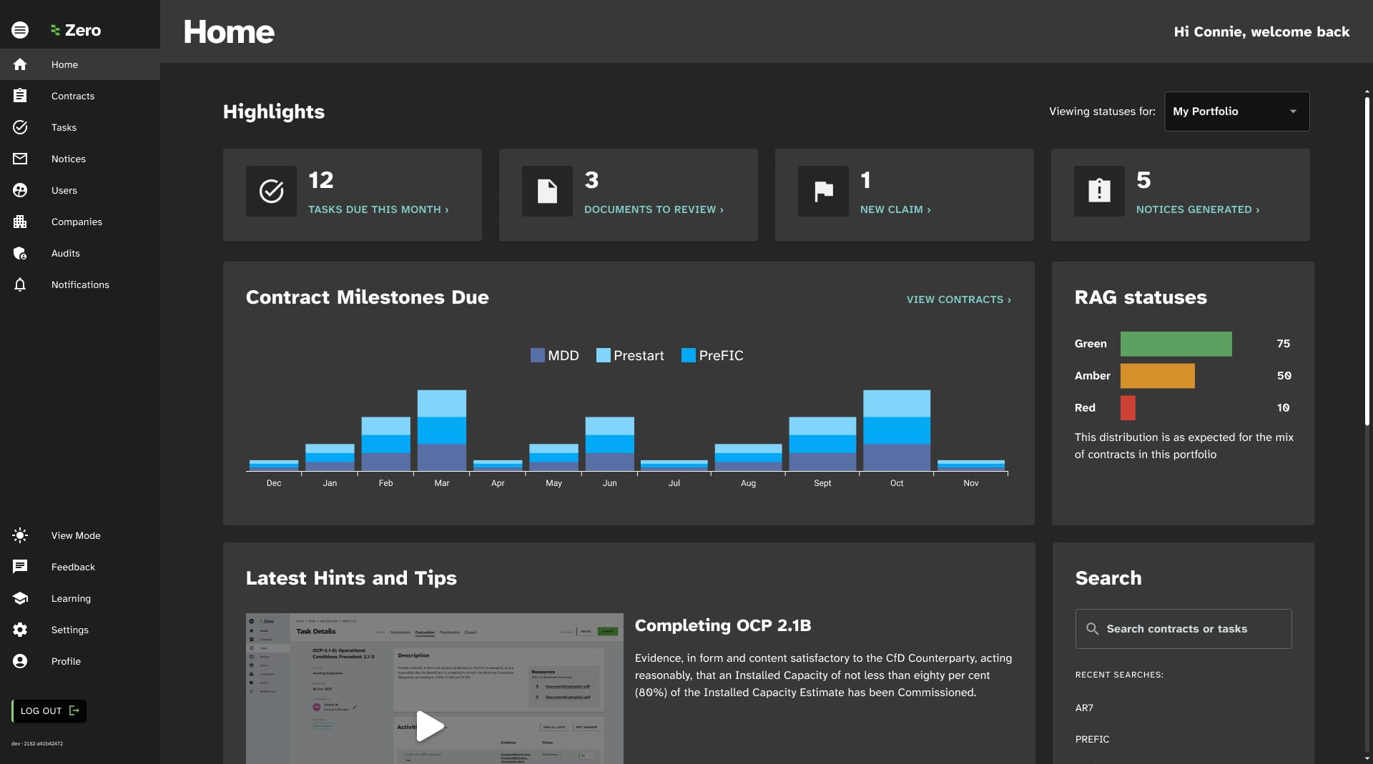Expand Documents To Review highlight
This screenshot has width=1373, height=764.
(654, 209)
